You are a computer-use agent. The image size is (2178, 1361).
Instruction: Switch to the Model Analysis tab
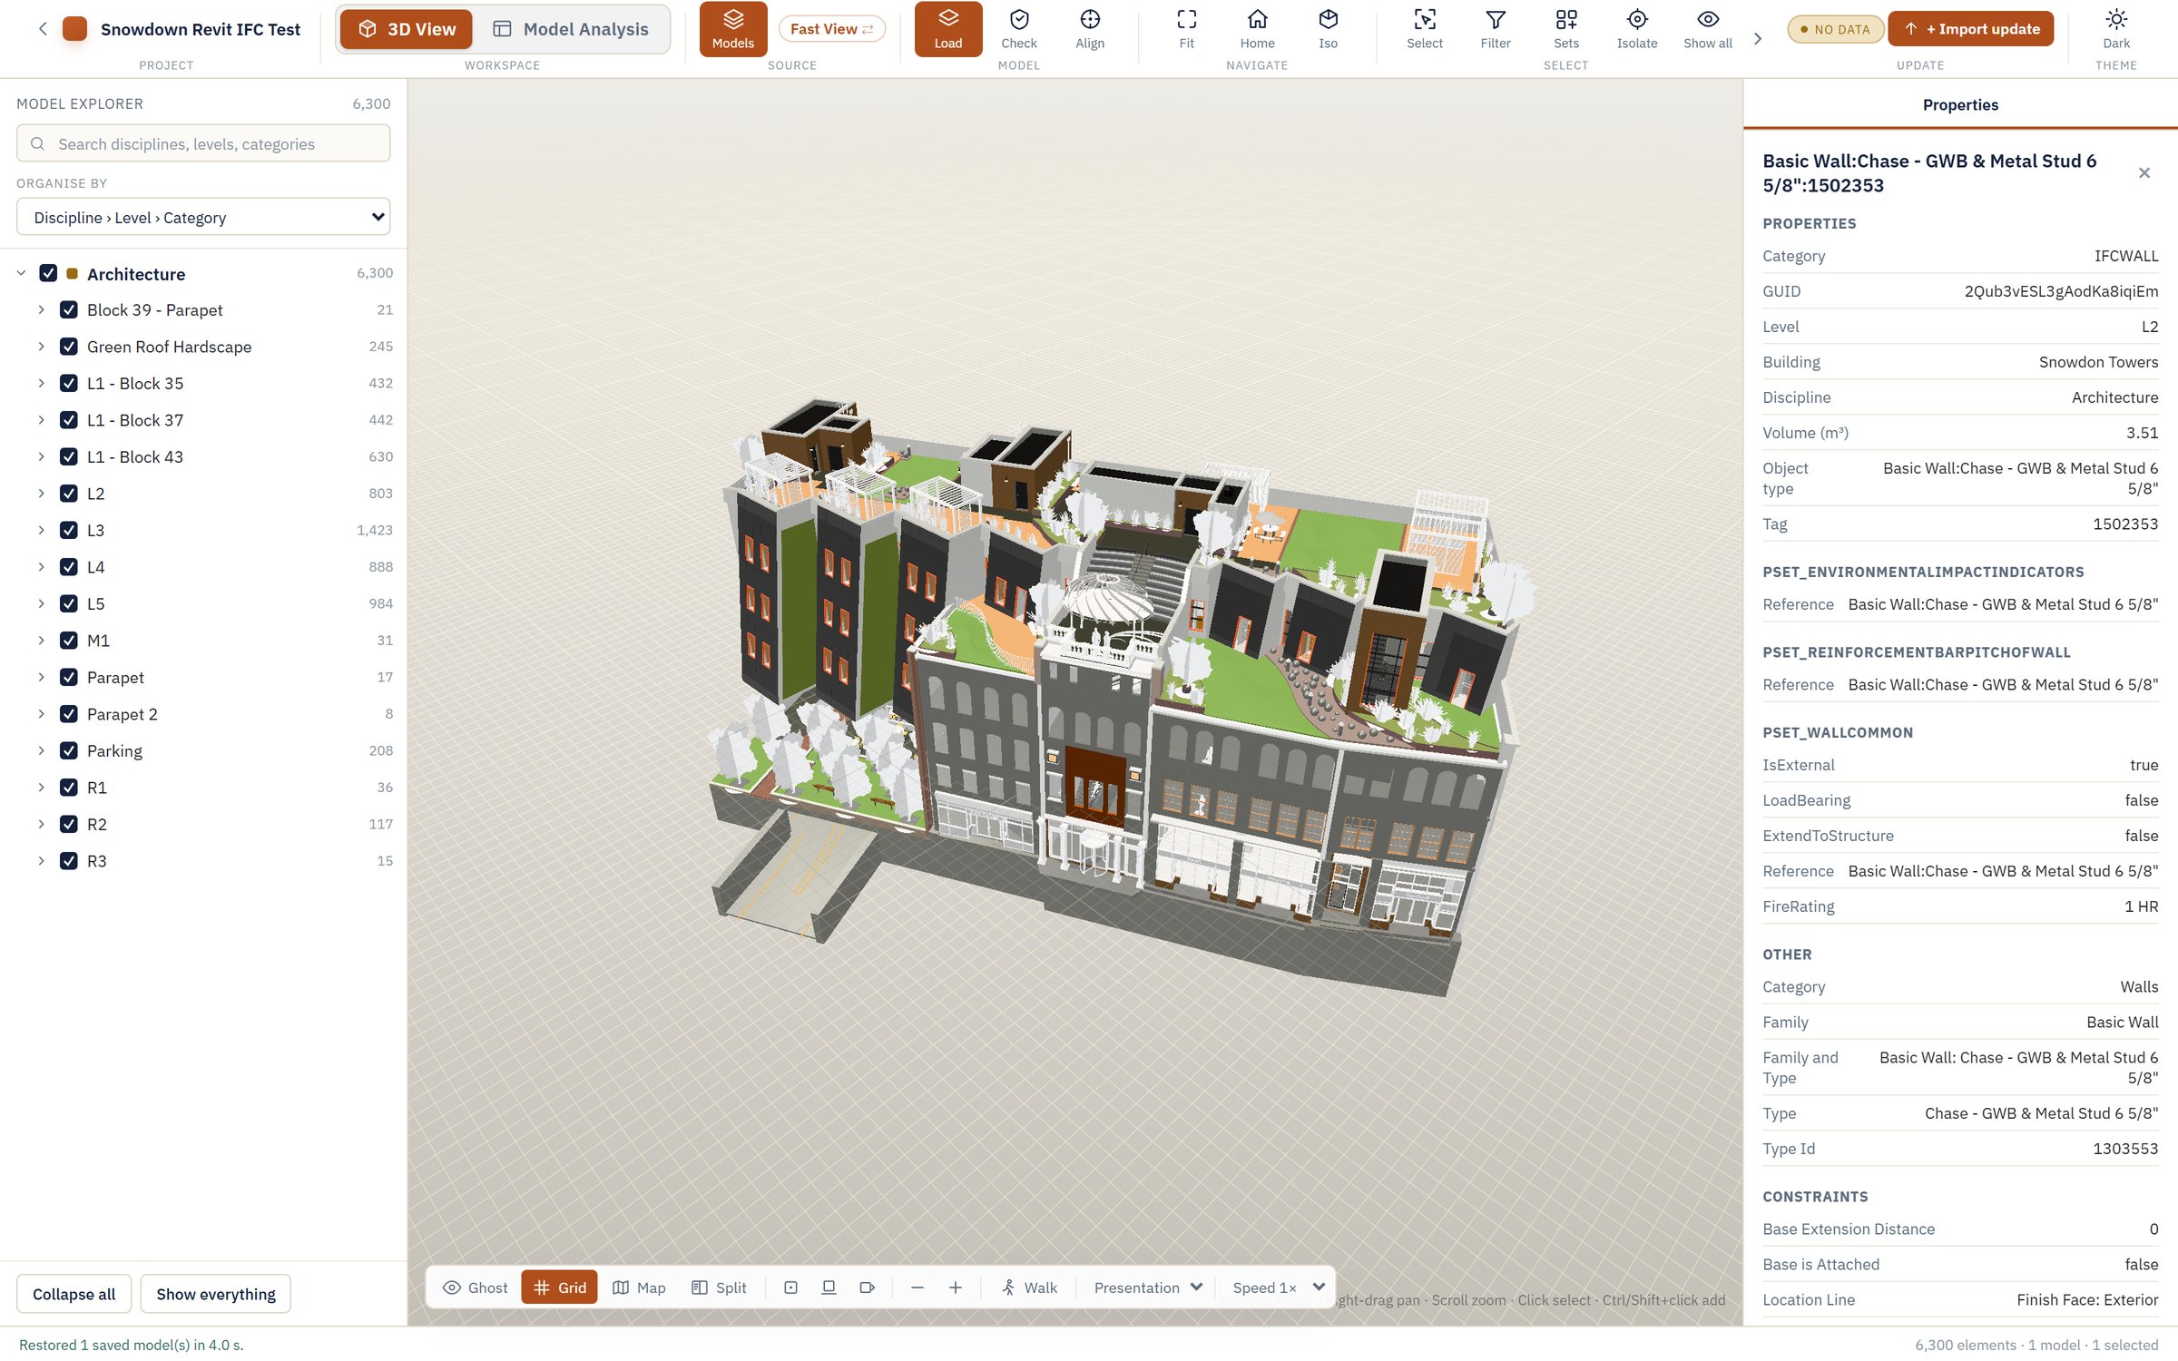(x=571, y=29)
